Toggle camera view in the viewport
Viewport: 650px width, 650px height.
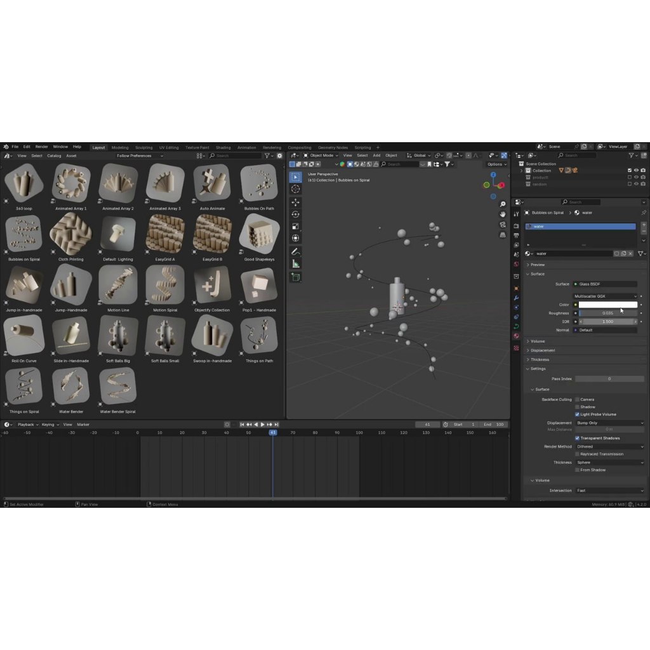pyautogui.click(x=503, y=225)
